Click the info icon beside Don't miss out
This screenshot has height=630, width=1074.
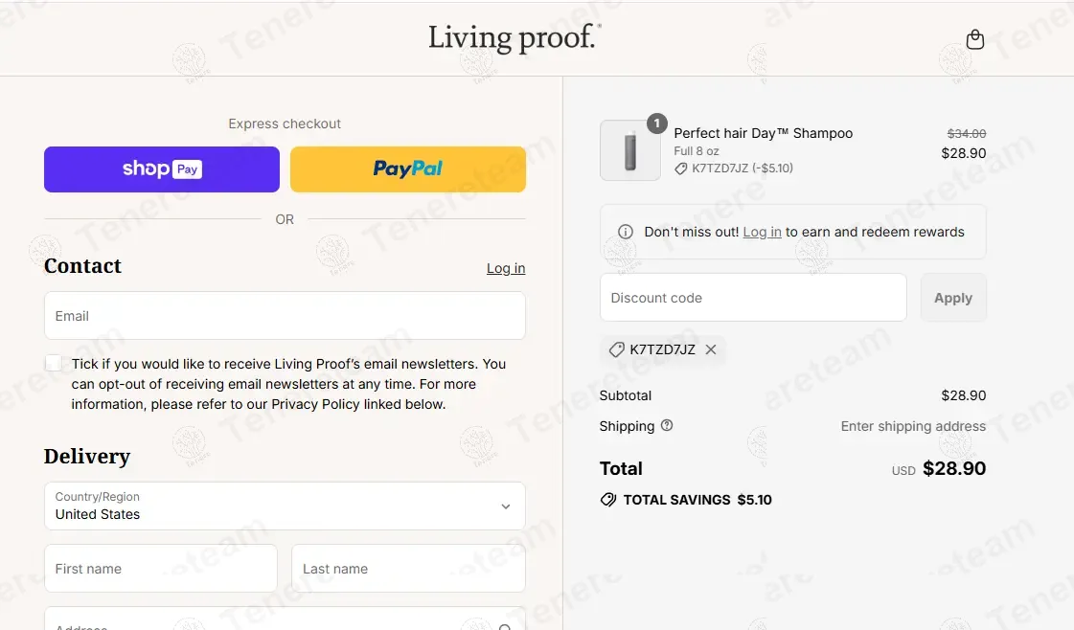point(626,232)
